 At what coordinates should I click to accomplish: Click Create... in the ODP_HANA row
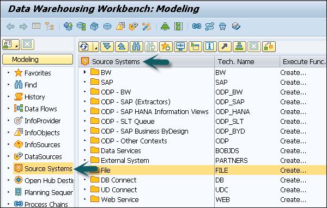[x=293, y=111]
